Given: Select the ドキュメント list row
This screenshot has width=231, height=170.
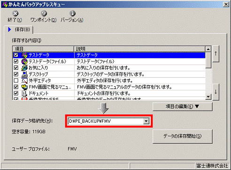Looking at the screenshot, I should click(x=109, y=94).
